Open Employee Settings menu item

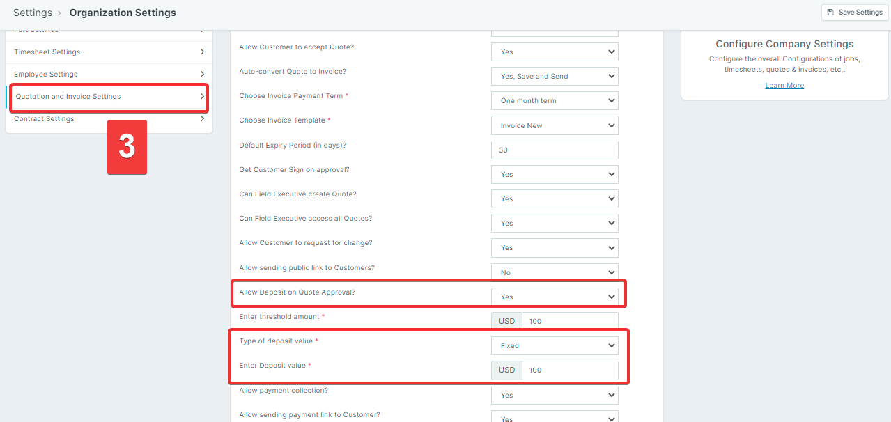click(46, 75)
